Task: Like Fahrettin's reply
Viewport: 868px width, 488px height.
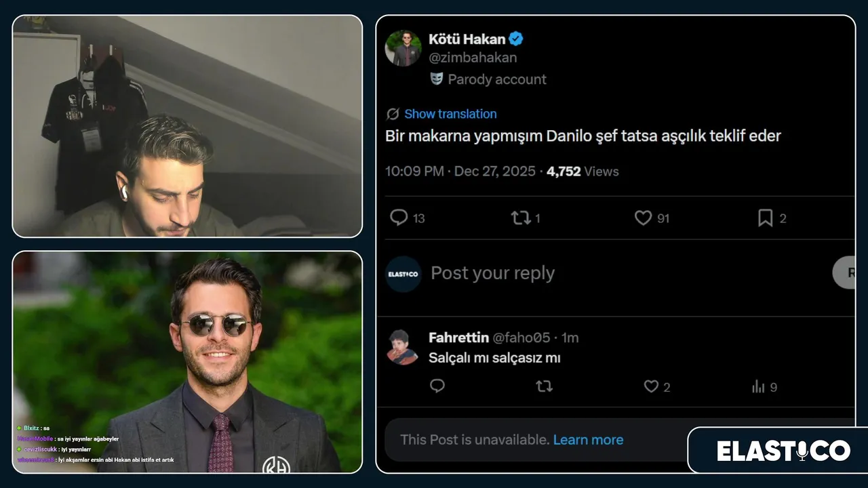Action: pyautogui.click(x=651, y=386)
